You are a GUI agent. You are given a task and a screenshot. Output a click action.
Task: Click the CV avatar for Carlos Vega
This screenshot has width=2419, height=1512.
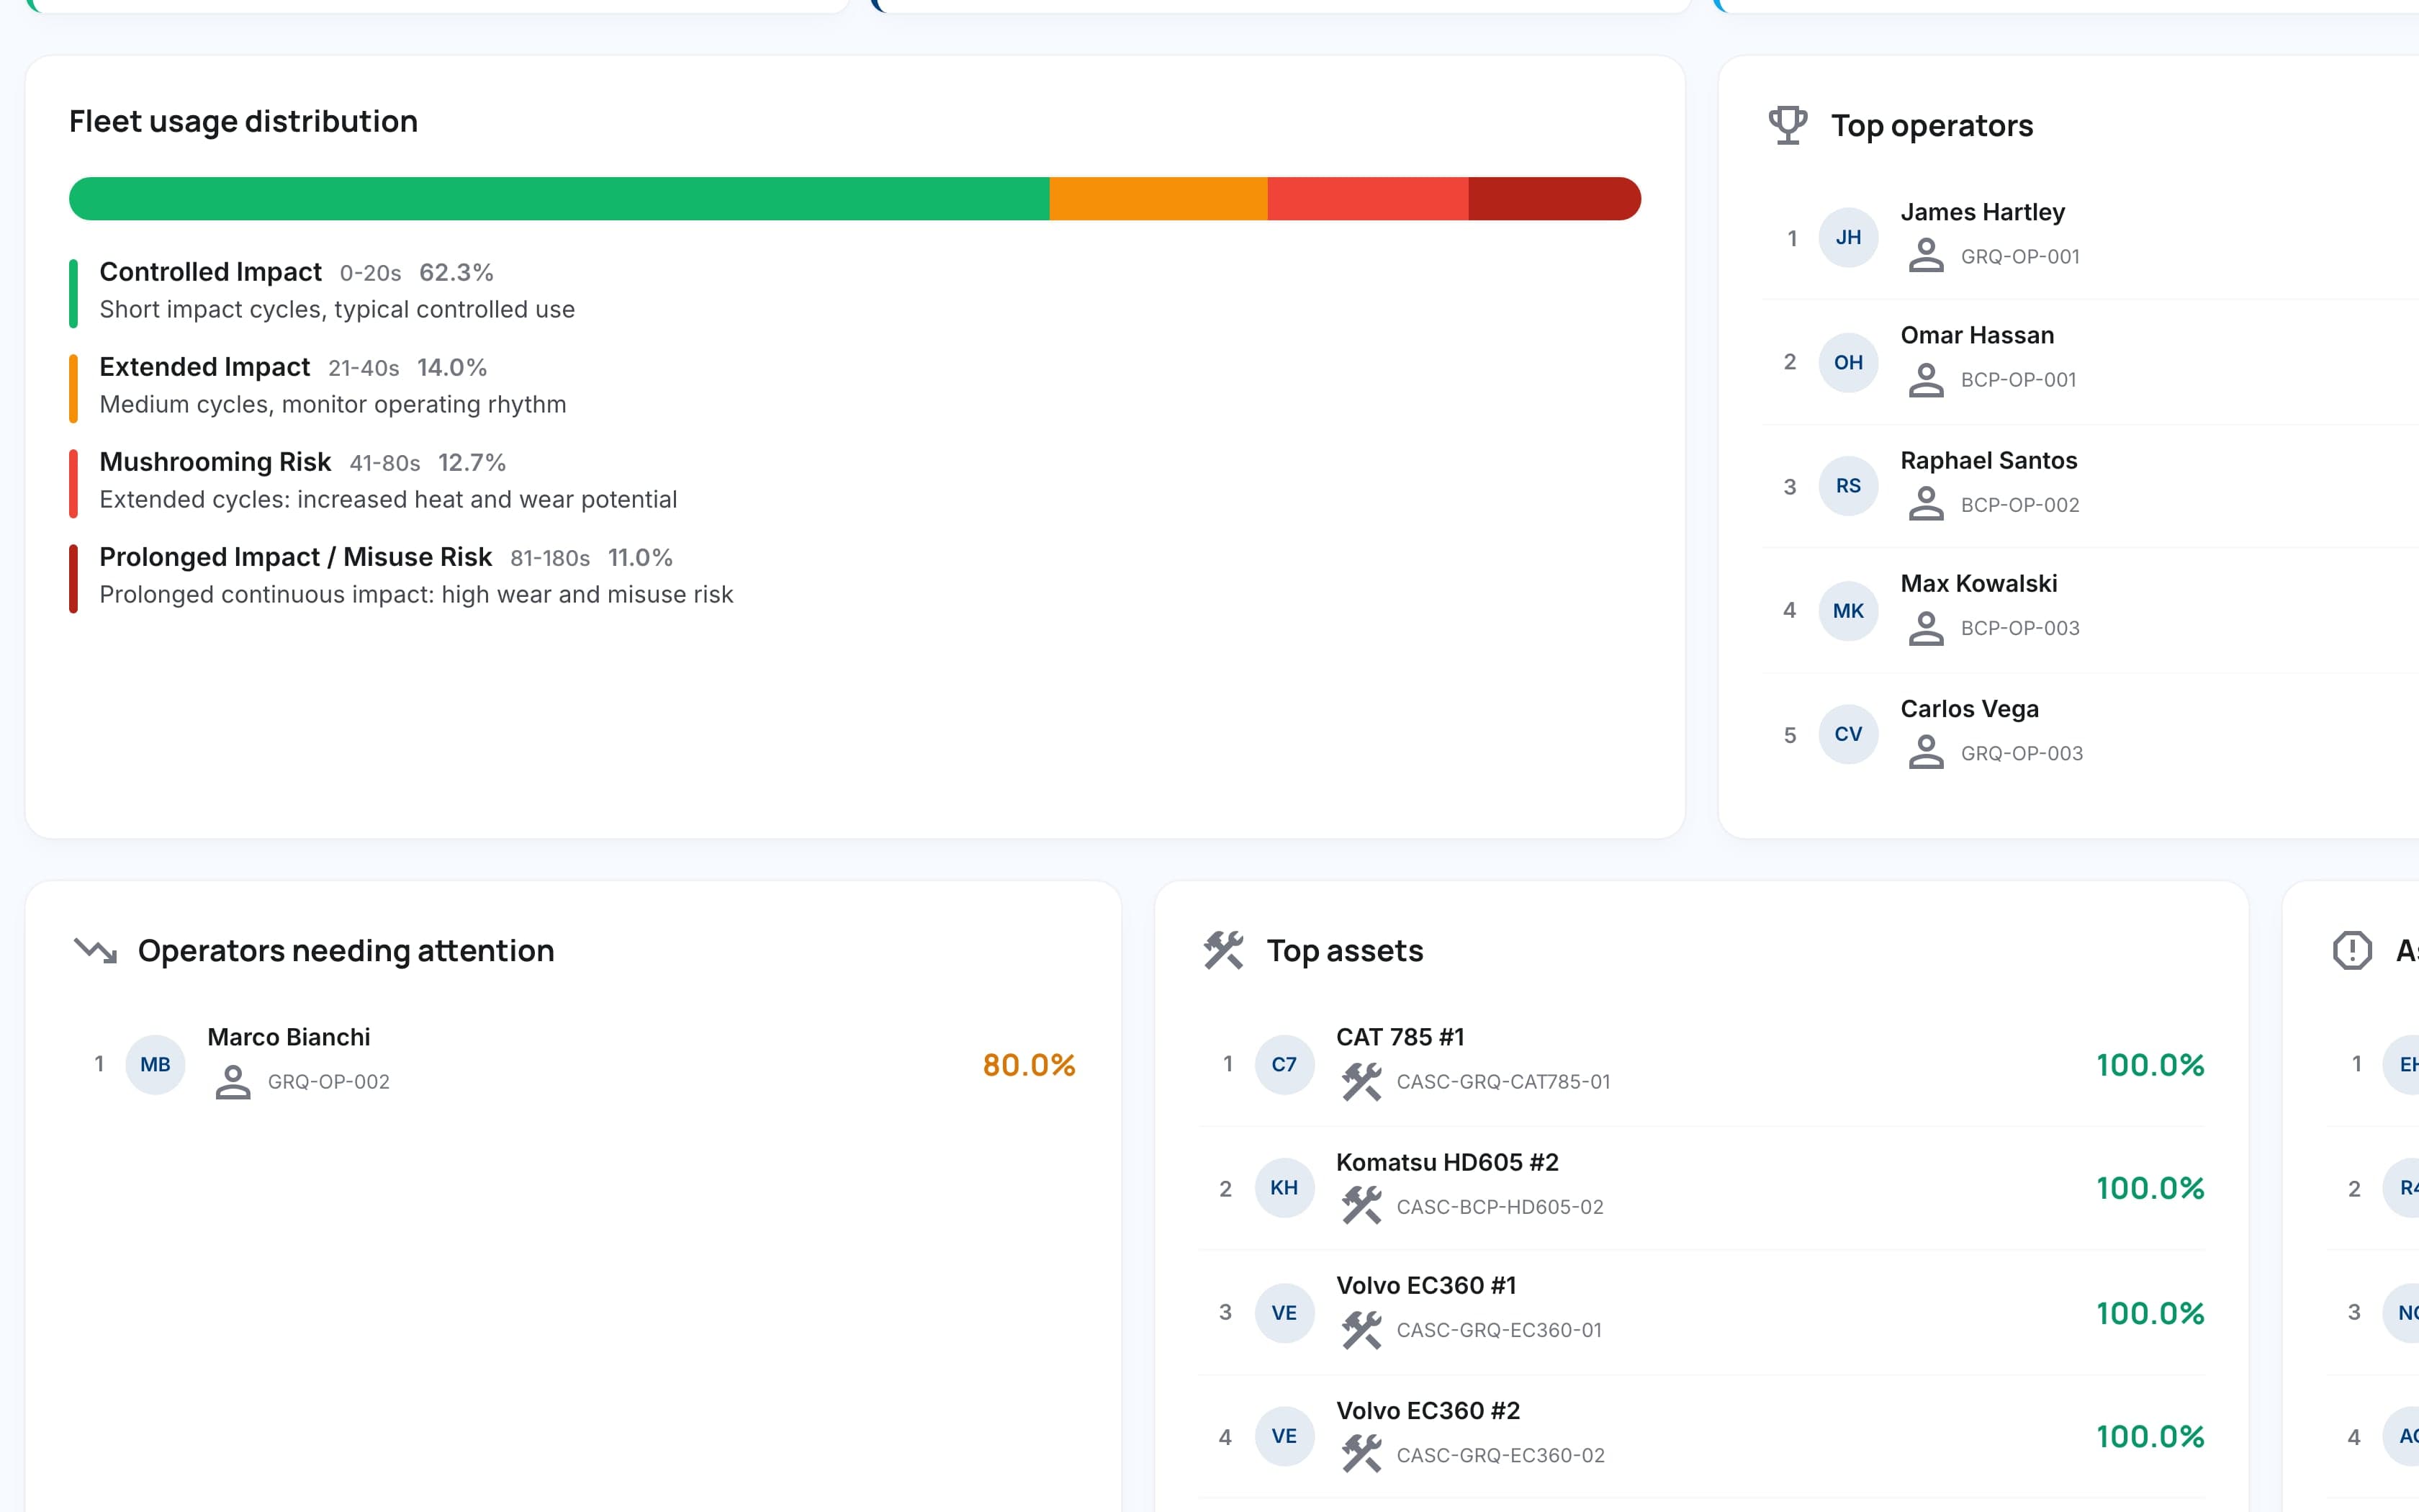pyautogui.click(x=1848, y=734)
